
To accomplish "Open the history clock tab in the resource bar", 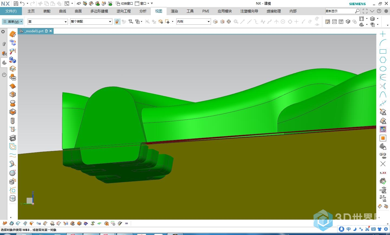I will [x=4, y=75].
